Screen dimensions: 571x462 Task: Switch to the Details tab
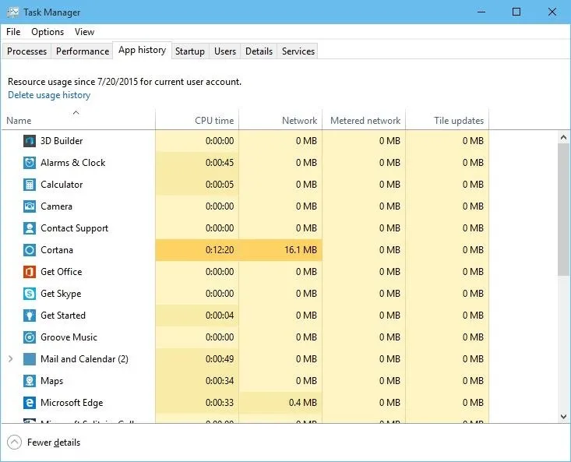[259, 51]
